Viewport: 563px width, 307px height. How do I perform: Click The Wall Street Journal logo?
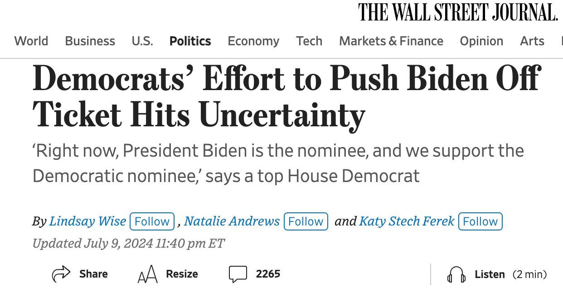point(458,12)
